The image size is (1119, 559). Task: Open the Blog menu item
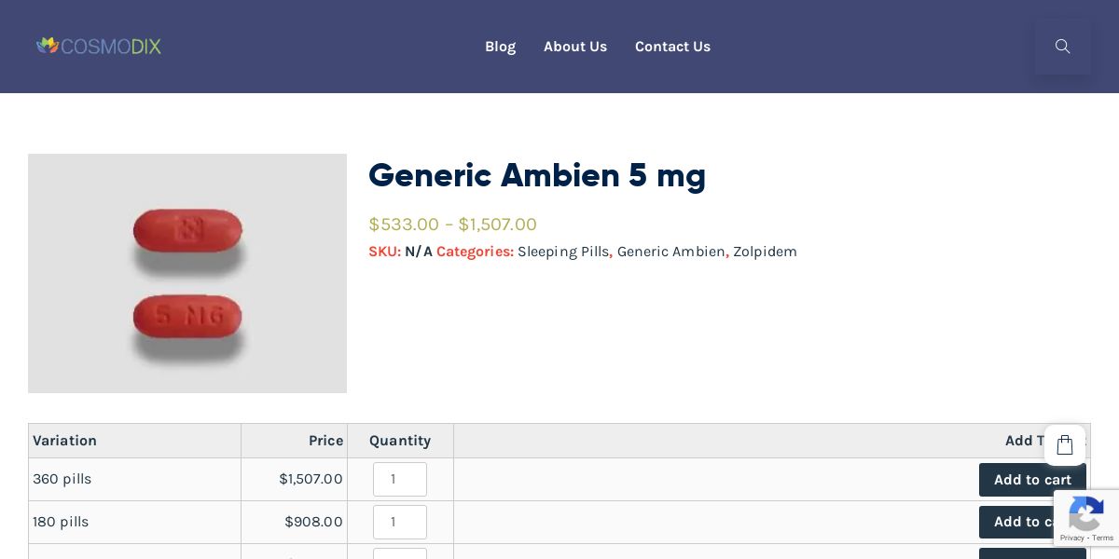(x=500, y=47)
